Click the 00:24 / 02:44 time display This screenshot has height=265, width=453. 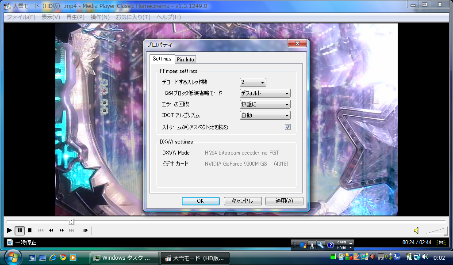point(417,242)
